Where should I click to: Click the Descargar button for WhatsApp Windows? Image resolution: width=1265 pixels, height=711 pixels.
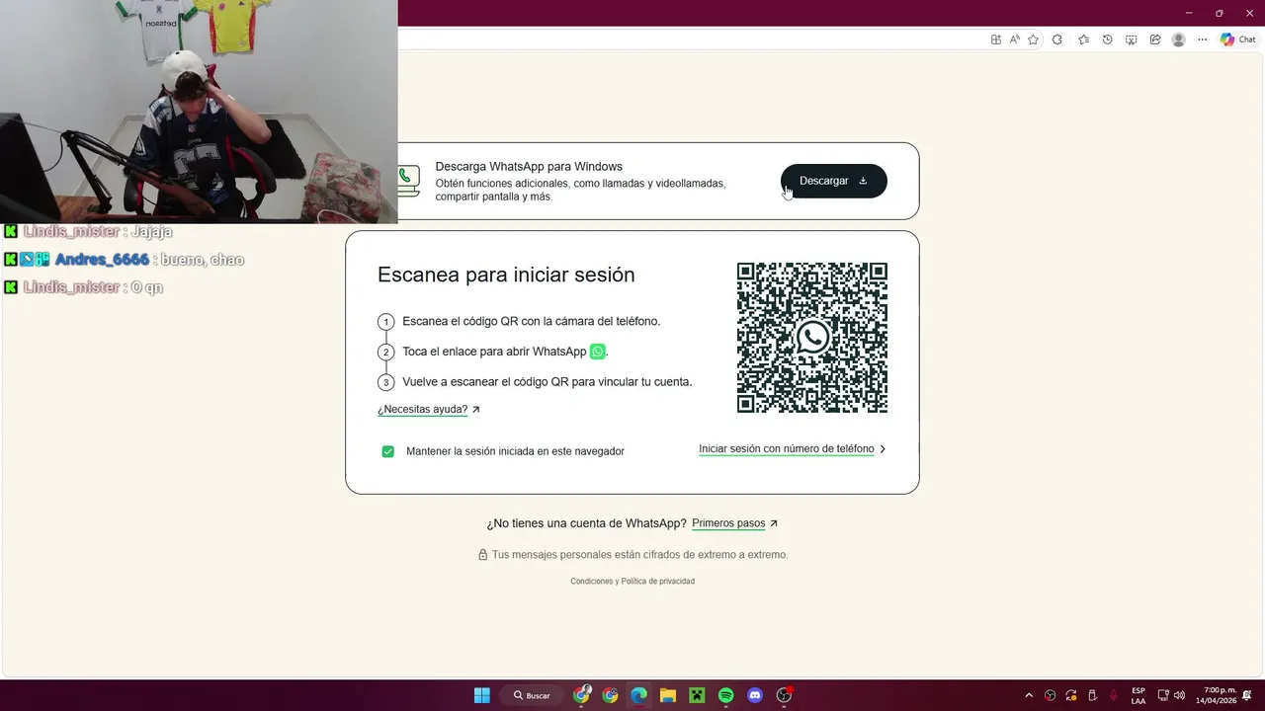[833, 181]
